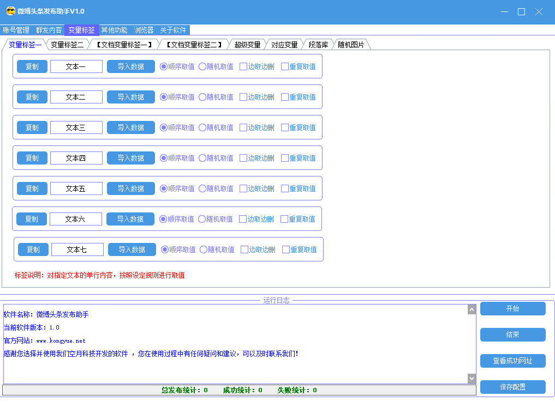Click 导入数据 for 文本三
Viewport: 555px width, 408px height.
point(131,127)
